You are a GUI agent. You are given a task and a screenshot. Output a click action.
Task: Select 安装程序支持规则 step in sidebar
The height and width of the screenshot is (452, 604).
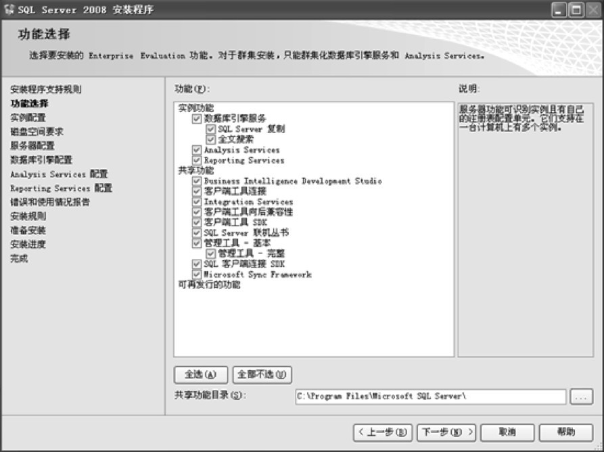pyautogui.click(x=46, y=89)
